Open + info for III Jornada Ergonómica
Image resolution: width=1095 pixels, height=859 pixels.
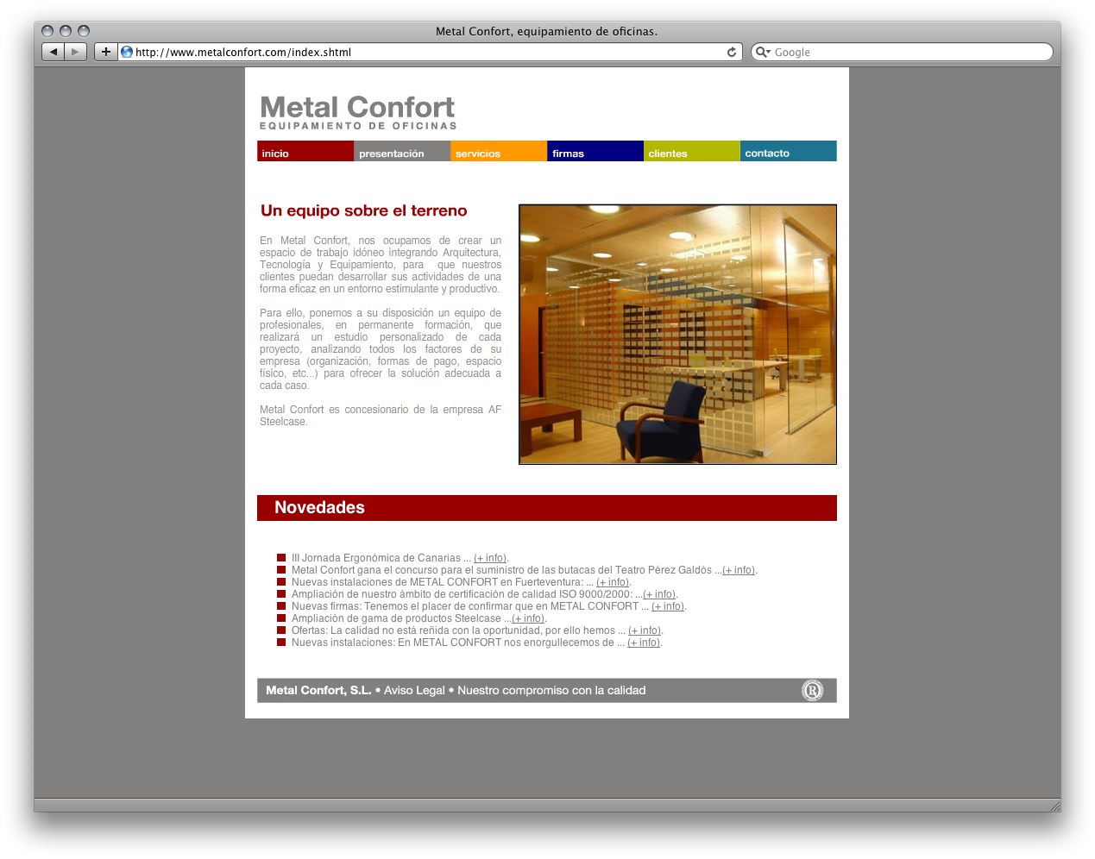click(490, 558)
